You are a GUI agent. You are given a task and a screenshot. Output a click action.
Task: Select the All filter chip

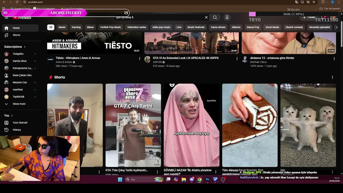(x=51, y=27)
